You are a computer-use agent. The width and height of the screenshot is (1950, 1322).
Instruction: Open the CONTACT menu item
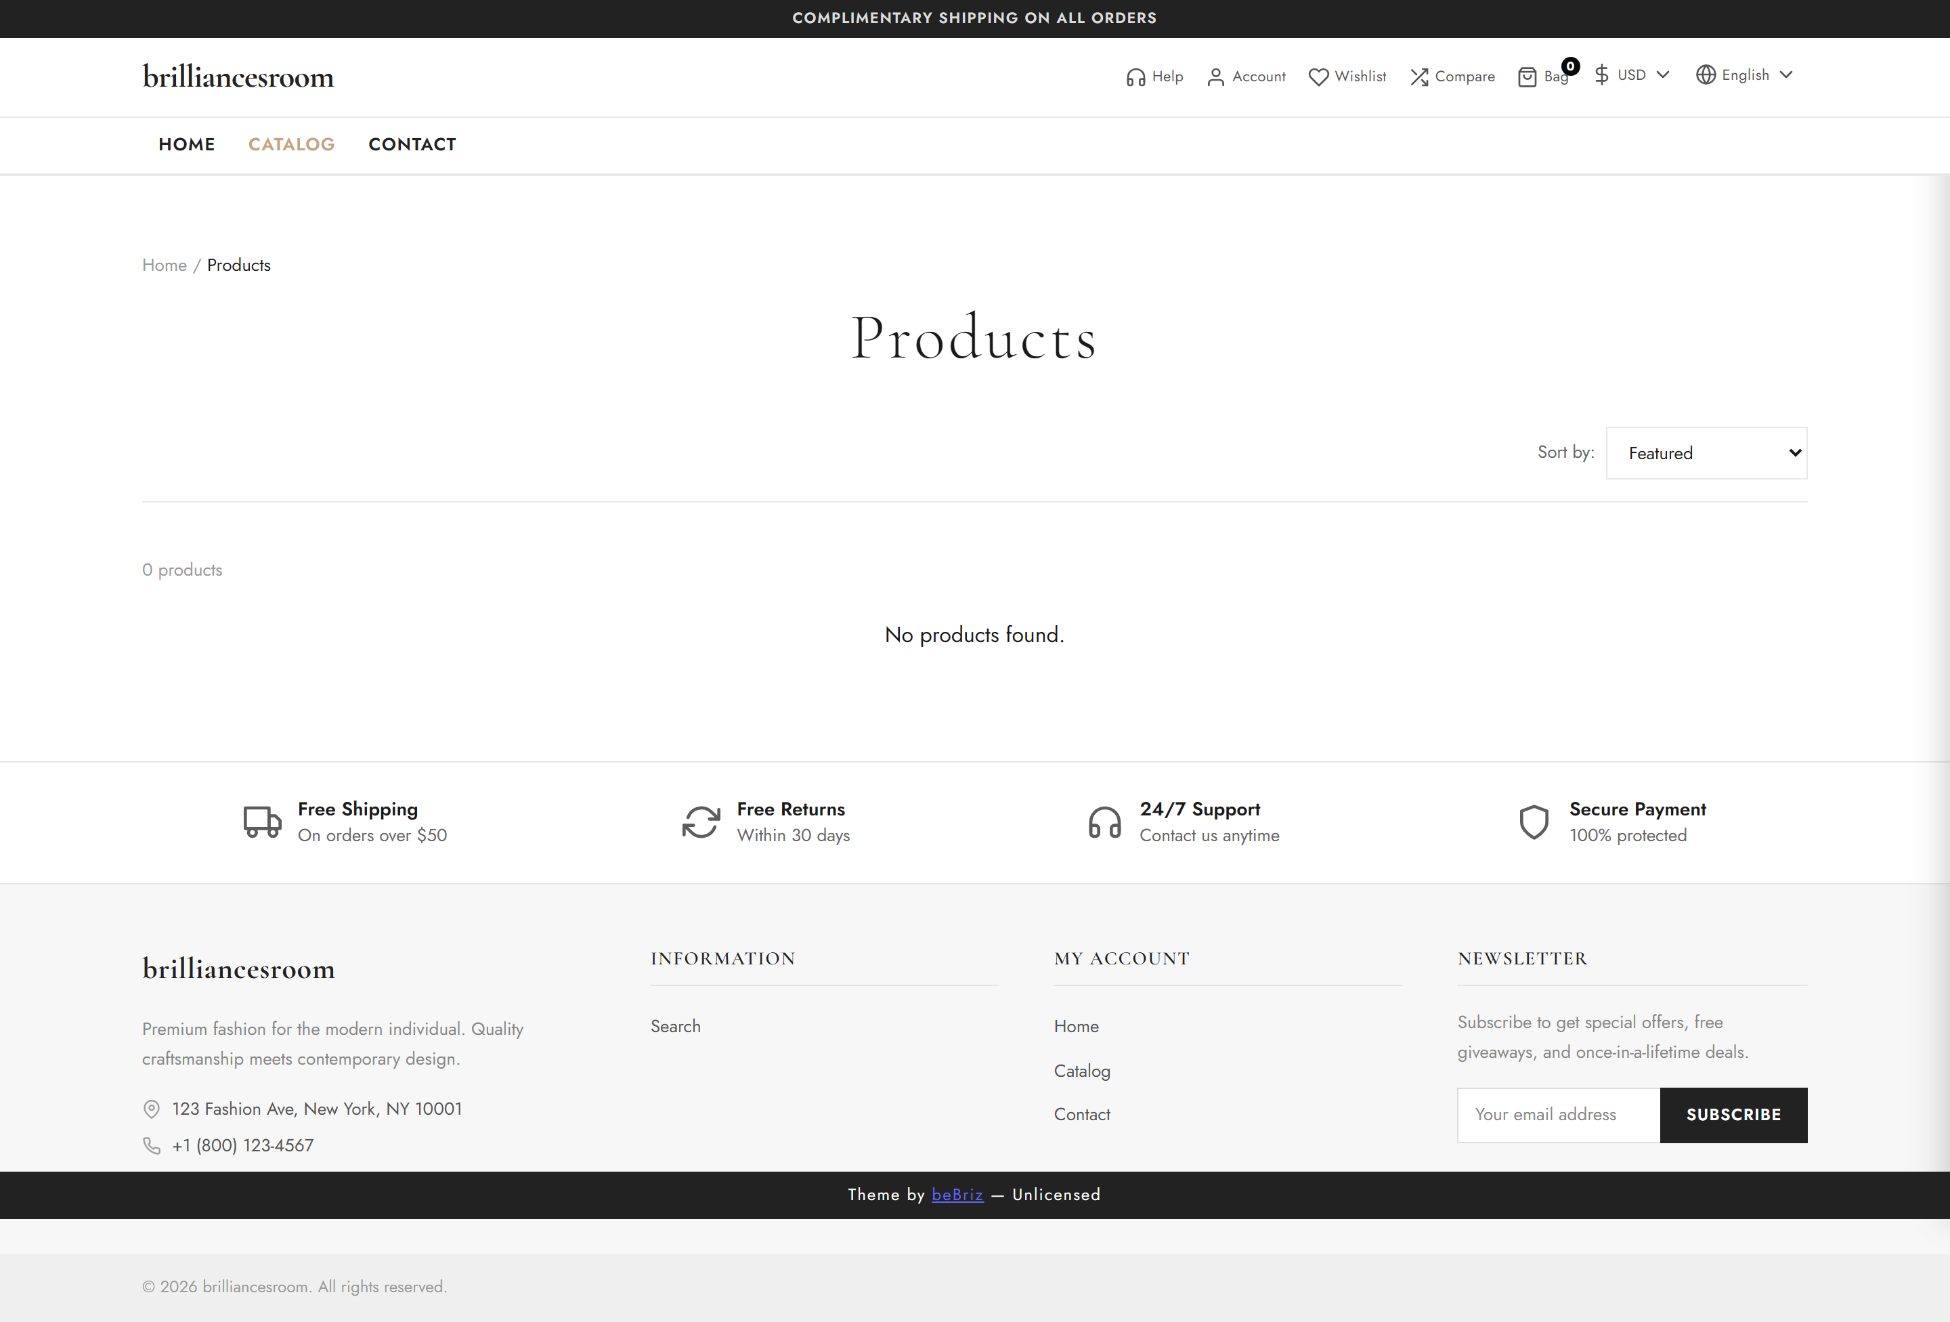click(x=412, y=144)
